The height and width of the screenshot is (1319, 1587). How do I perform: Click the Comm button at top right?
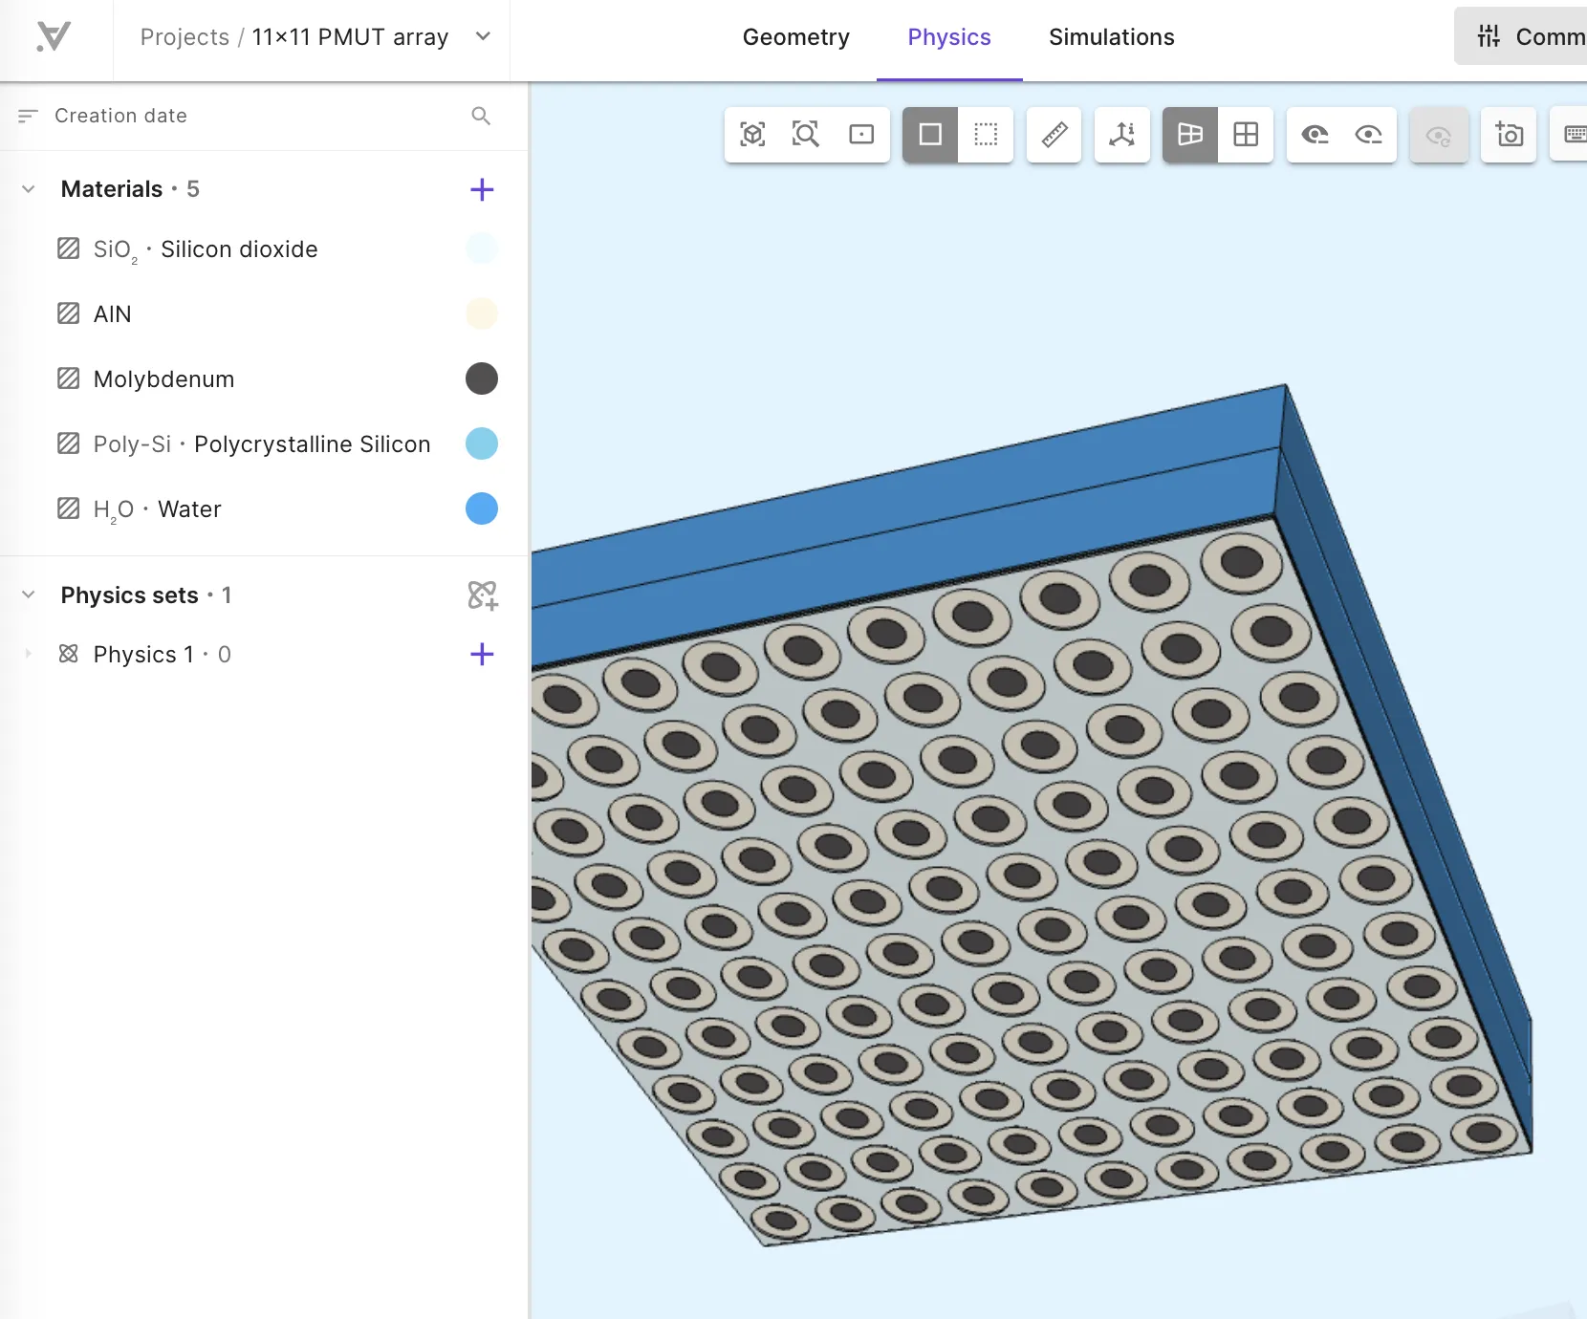[1523, 36]
